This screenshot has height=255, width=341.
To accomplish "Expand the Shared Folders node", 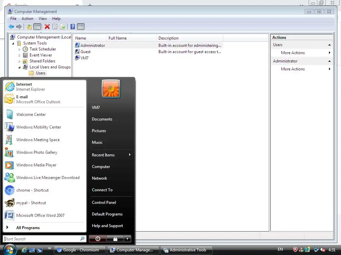I will coord(19,61).
